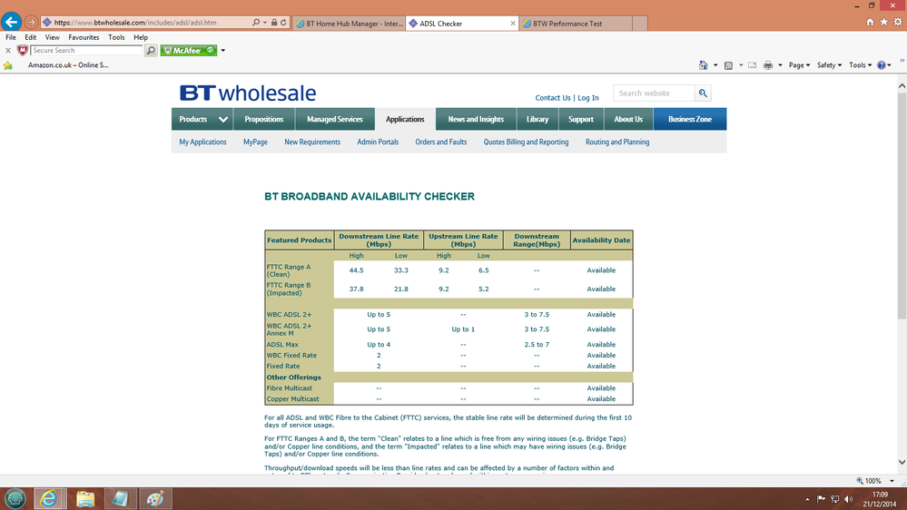Go back with the browser Back arrow
Screen dimensions: 907x510
tap(11, 22)
